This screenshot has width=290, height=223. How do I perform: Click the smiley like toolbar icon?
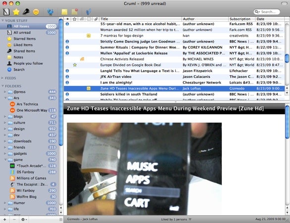[36, 12]
